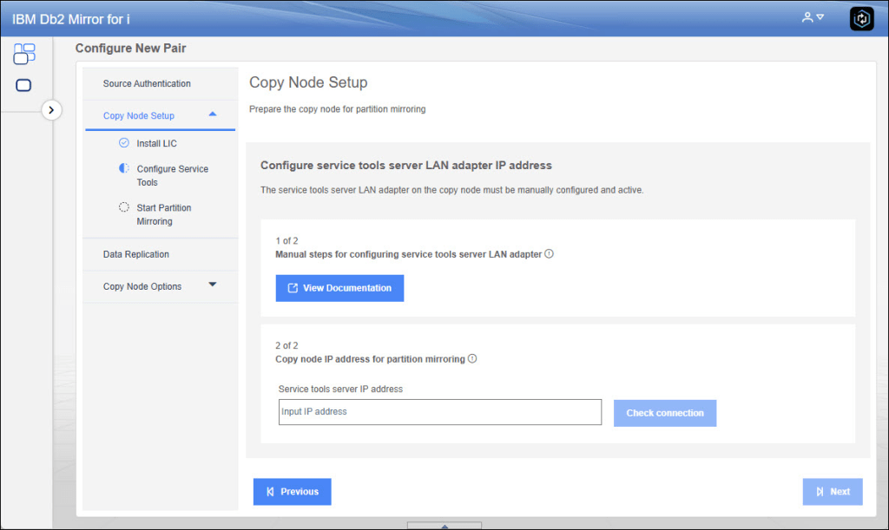Select the Start Partition Mirroring substep
Viewport: 889px width, 530px height.
[164, 214]
